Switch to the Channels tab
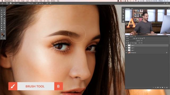The height and width of the screenshot is (95, 170). [131, 36]
